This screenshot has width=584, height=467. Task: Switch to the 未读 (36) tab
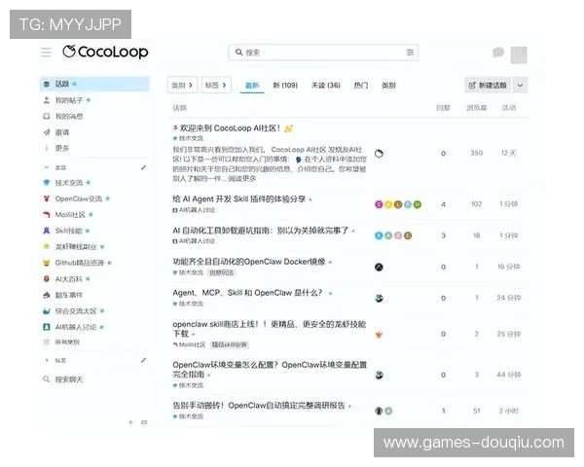click(x=325, y=86)
